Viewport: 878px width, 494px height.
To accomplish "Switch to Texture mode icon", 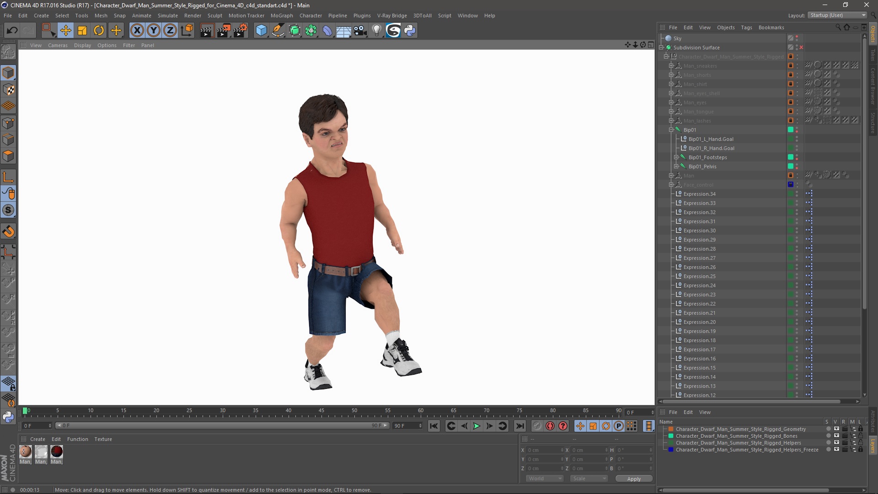I will pyautogui.click(x=8, y=90).
